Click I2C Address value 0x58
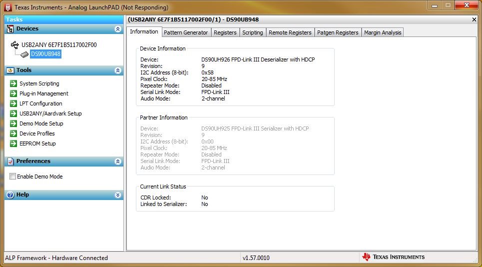The height and width of the screenshot is (267, 482). click(207, 72)
